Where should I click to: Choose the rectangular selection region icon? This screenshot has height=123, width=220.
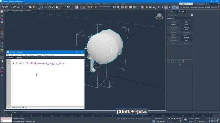38,7
